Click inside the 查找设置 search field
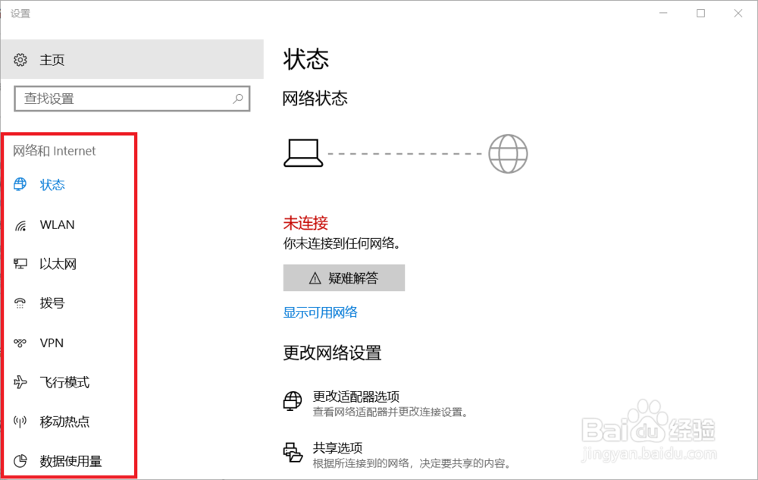 point(132,99)
